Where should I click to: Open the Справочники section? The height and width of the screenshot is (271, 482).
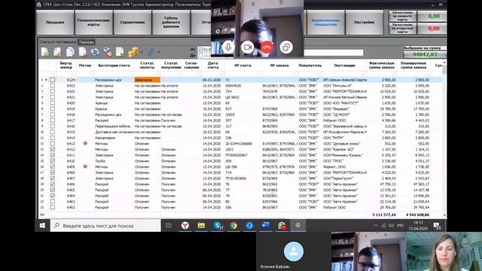click(x=133, y=22)
